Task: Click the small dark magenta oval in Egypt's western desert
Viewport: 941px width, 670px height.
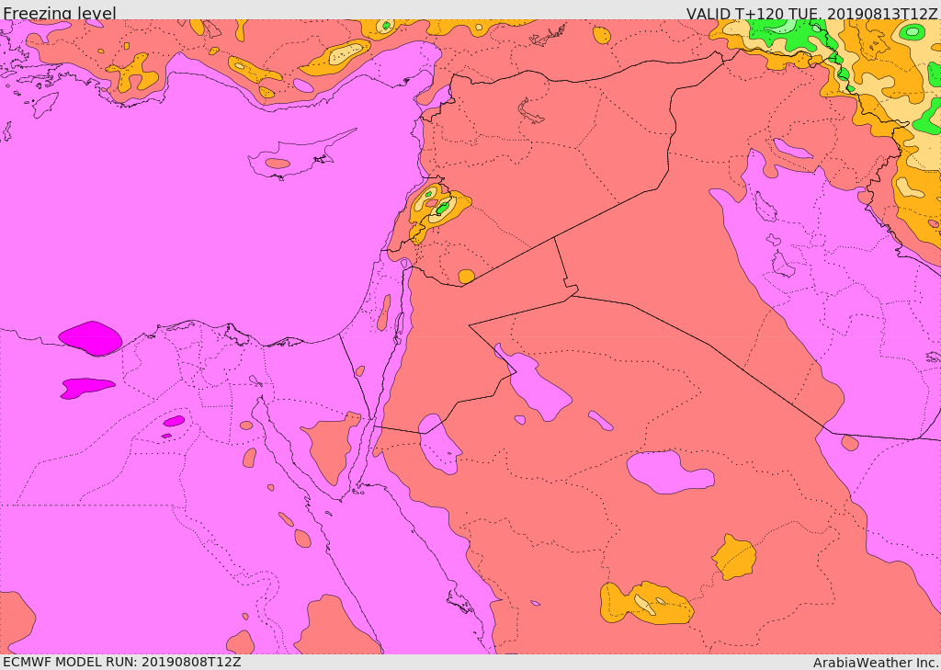Action: [174, 421]
